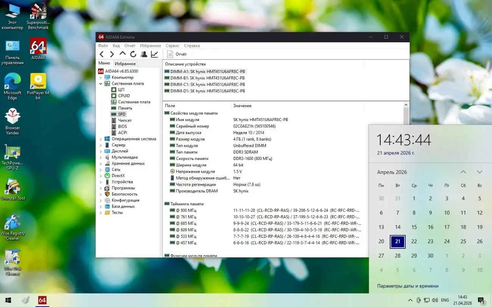Click the Back navigation arrow in AIDA64 toolbar

tap(102, 54)
